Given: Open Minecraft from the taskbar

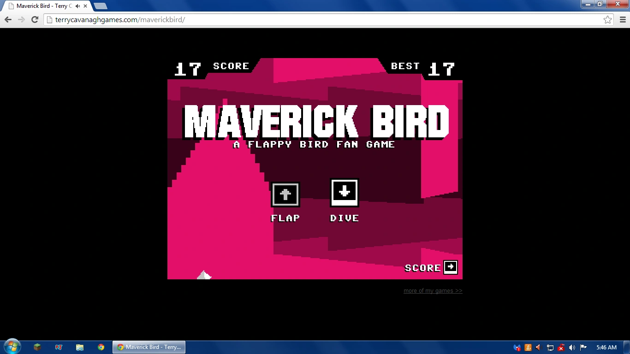Looking at the screenshot, I should 37,347.
